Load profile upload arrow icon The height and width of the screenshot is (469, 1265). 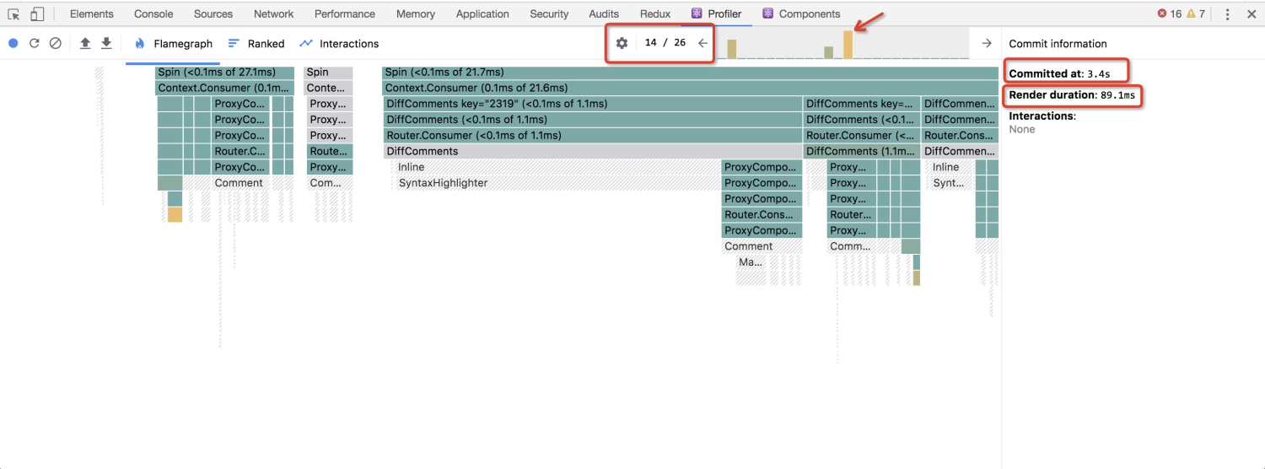[x=85, y=43]
